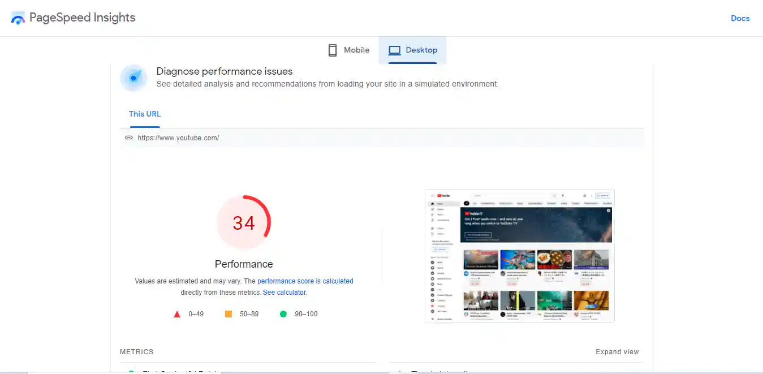Click the Performance score gauge

coord(244,222)
